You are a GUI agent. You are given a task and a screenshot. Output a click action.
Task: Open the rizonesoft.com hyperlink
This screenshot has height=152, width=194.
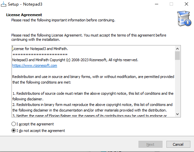35,65
